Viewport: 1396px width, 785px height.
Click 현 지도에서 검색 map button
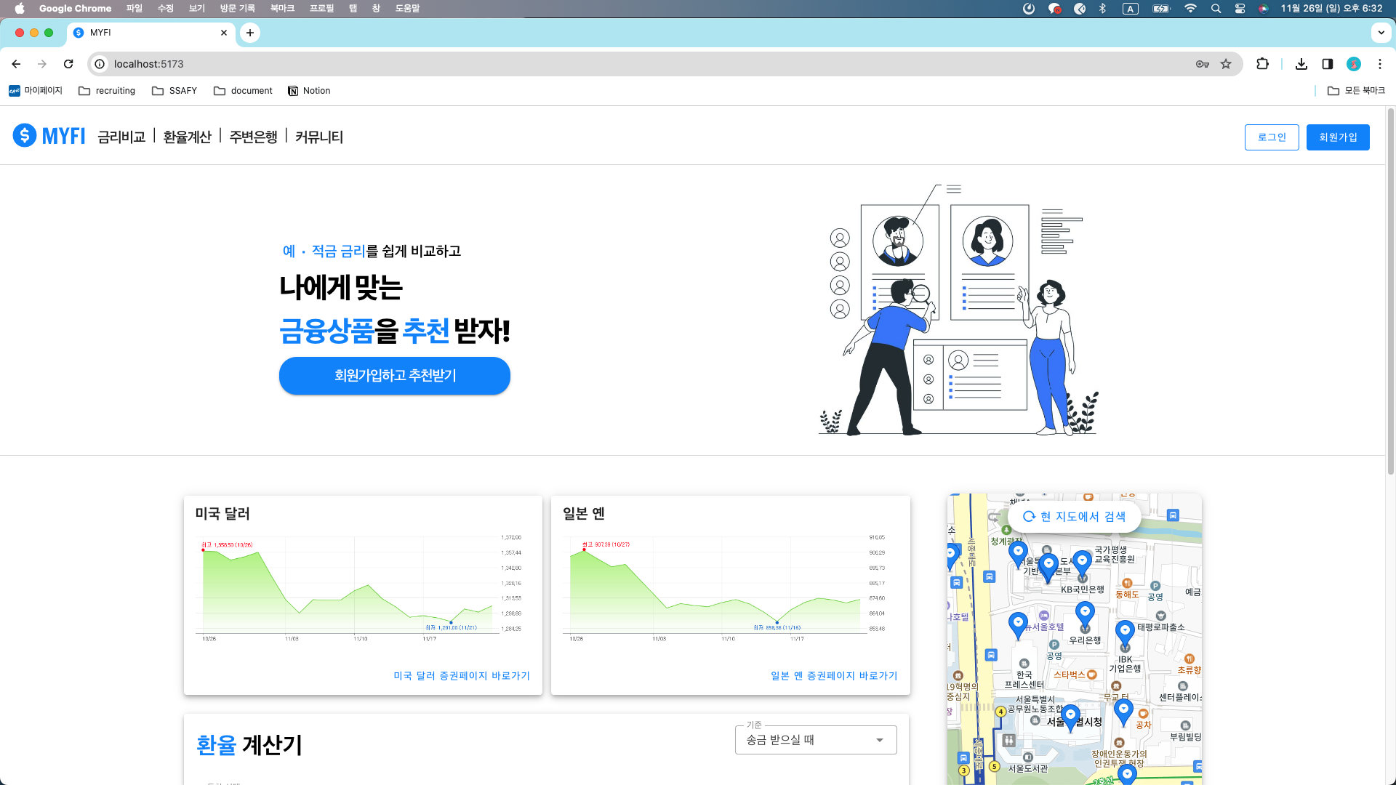tap(1074, 517)
